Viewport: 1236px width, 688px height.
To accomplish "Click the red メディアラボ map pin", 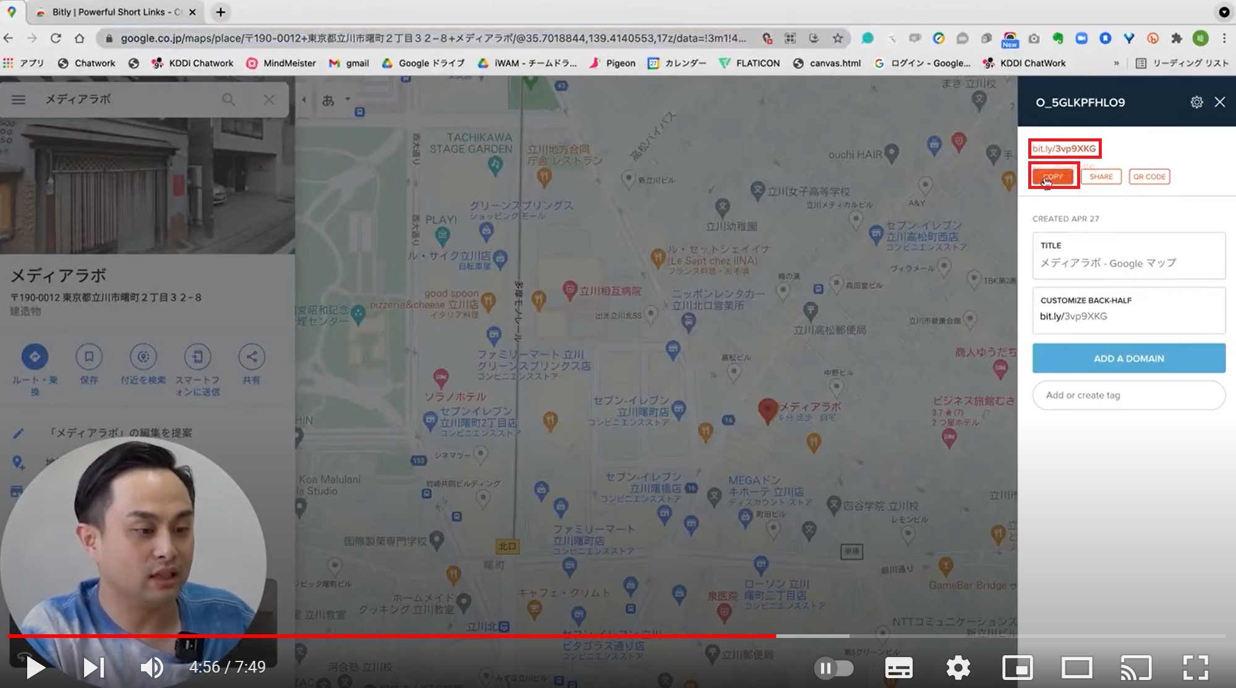I will 767,411.
